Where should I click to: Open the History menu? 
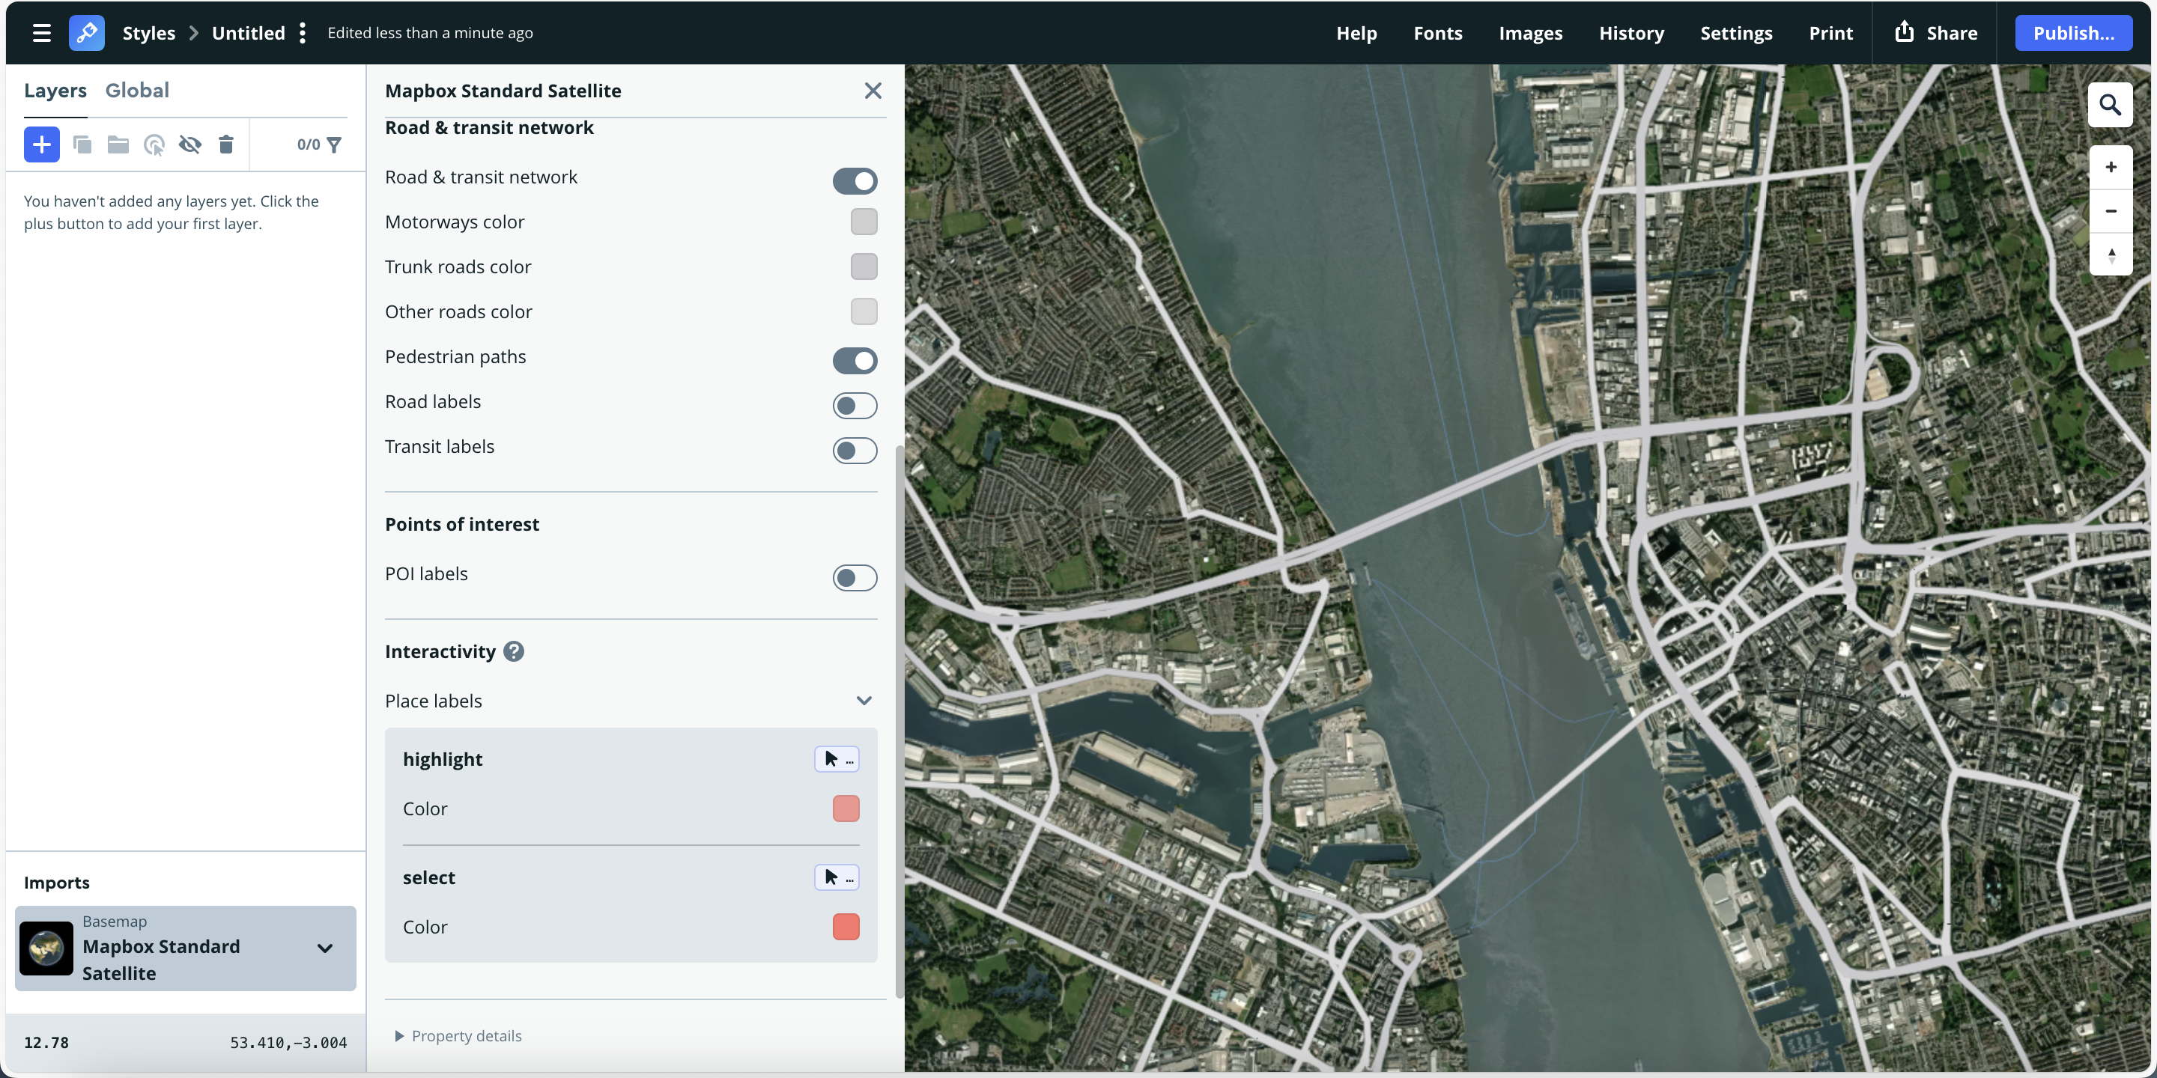[x=1631, y=33]
